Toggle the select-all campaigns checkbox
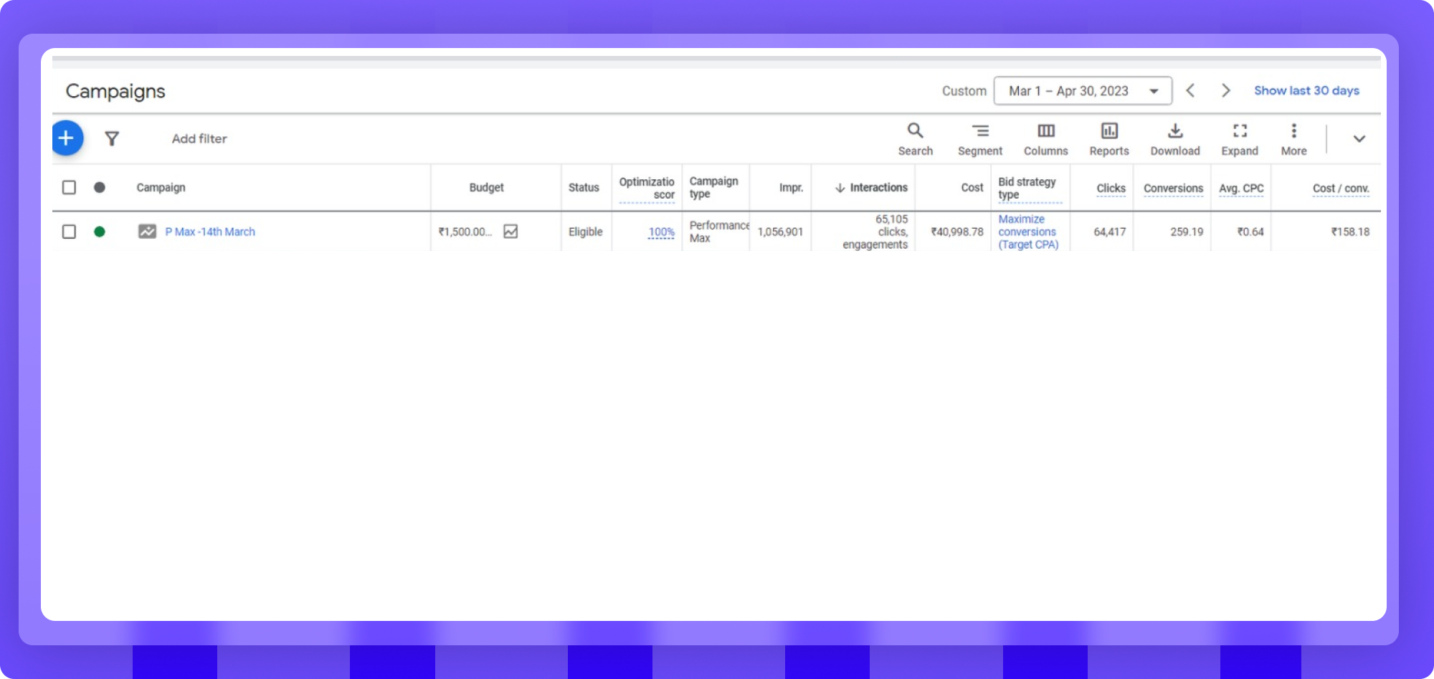Image resolution: width=1434 pixels, height=679 pixels. [x=69, y=187]
